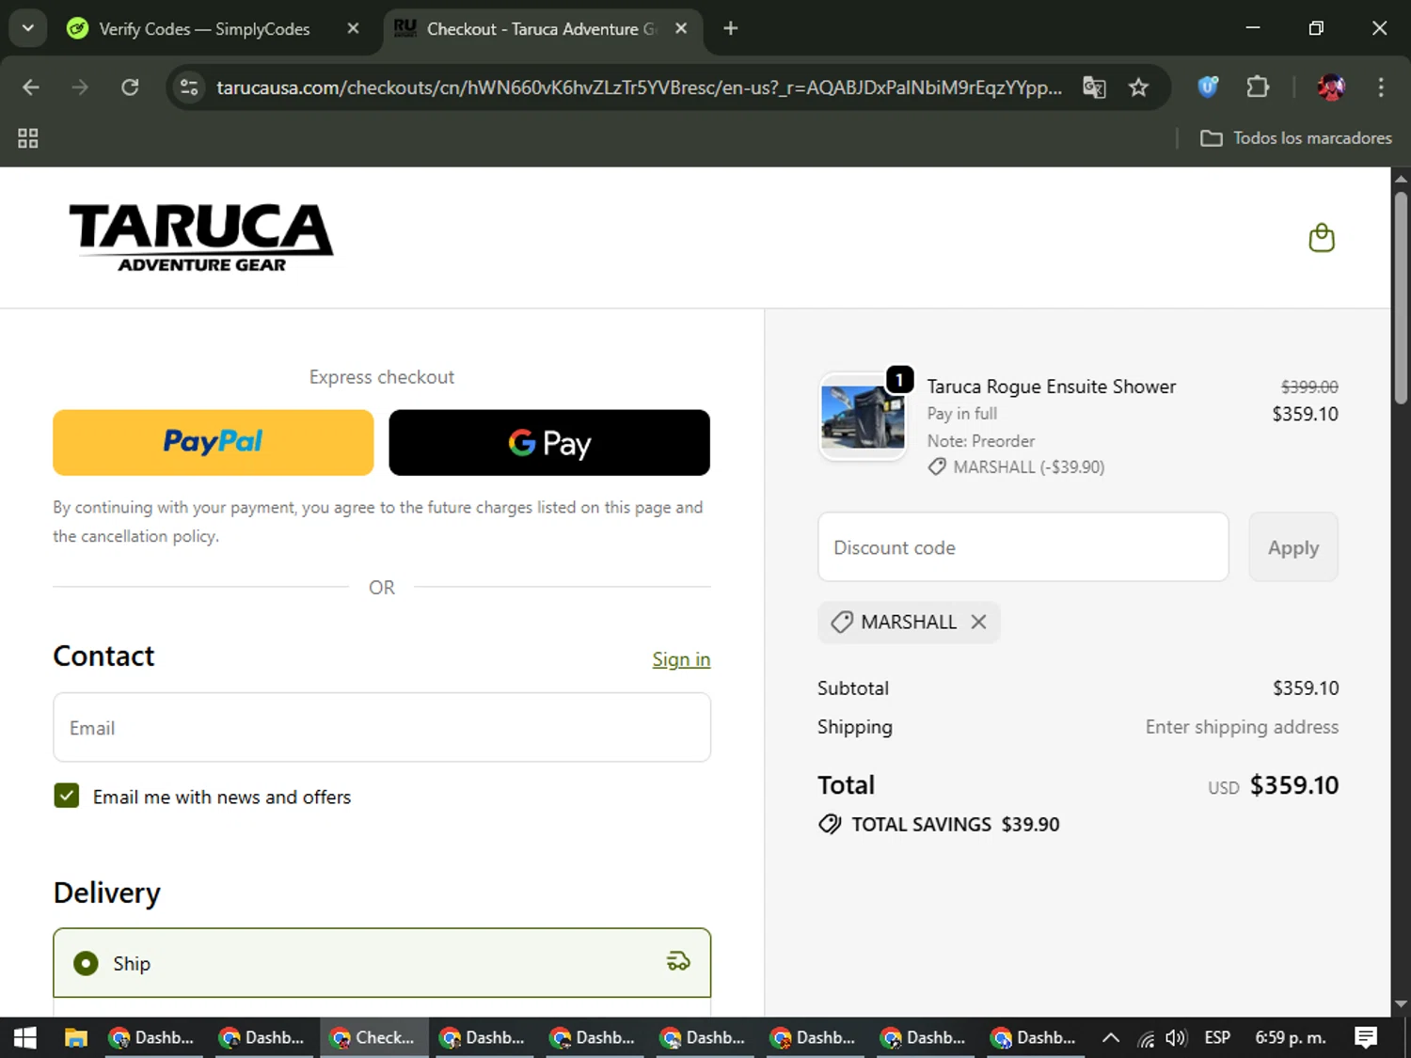This screenshot has width=1411, height=1058.
Task: Switch to Verify Codes — SimplyCodes tab
Action: point(202,29)
